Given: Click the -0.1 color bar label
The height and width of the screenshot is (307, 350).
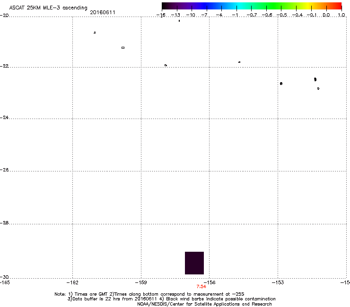Looking at the screenshot, I should [312, 15].
